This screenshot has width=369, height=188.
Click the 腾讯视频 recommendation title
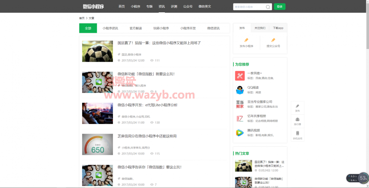click(254, 130)
